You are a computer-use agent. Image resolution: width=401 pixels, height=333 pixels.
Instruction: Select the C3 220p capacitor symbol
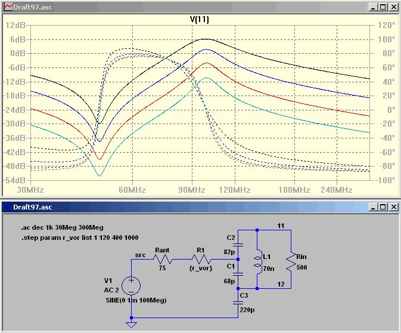click(x=238, y=303)
